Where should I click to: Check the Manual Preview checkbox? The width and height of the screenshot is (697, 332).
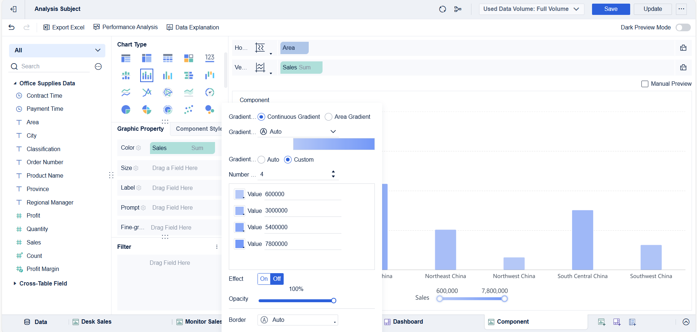pyautogui.click(x=645, y=84)
